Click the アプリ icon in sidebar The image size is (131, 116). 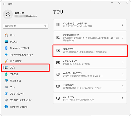coord(6,67)
